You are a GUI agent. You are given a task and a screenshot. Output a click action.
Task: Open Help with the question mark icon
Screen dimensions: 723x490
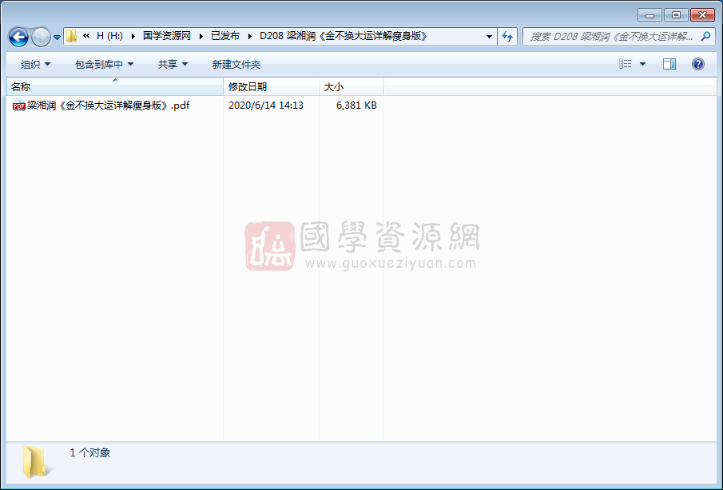(x=698, y=64)
